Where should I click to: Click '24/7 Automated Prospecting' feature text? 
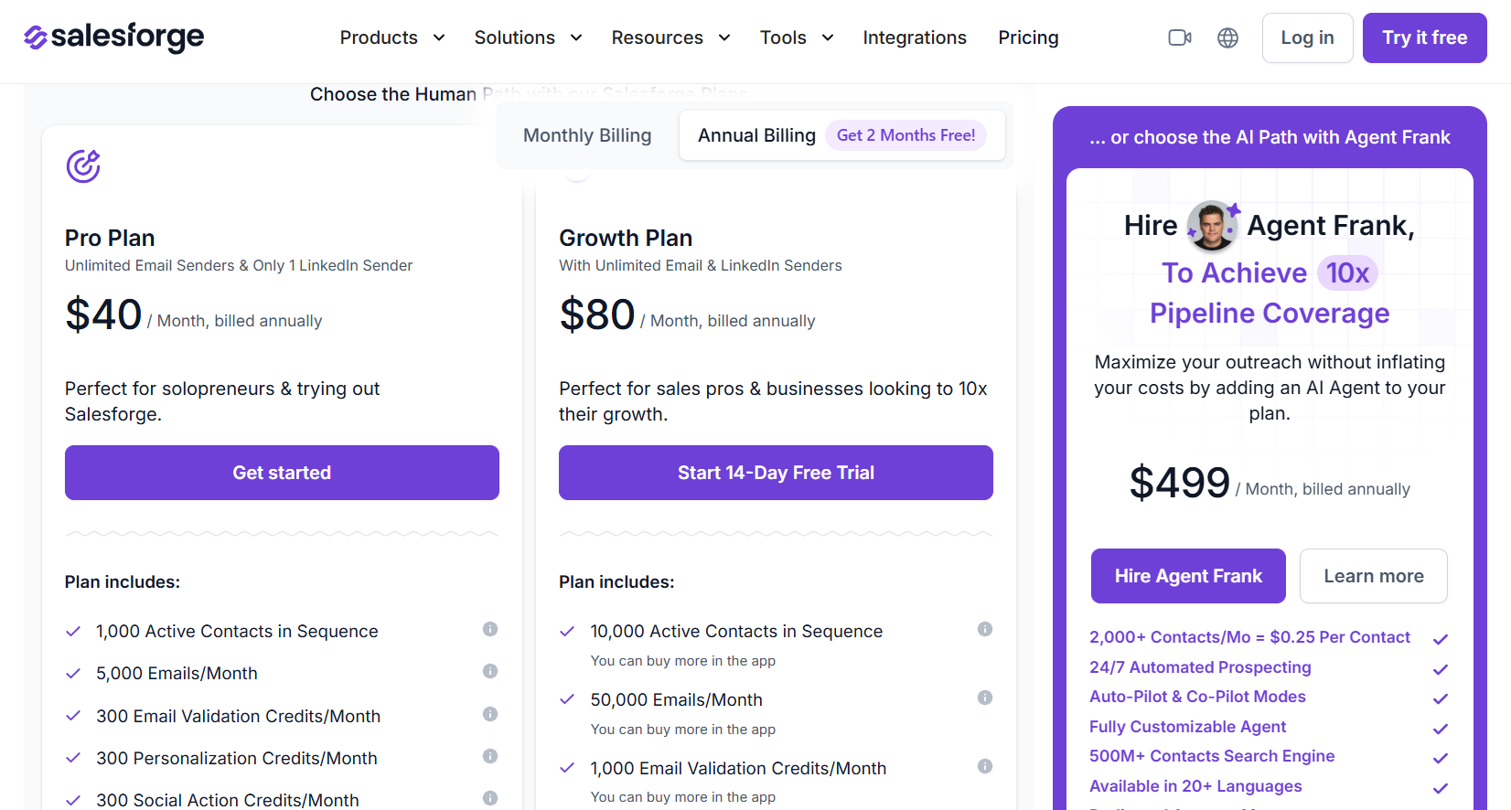pyautogui.click(x=1200, y=667)
